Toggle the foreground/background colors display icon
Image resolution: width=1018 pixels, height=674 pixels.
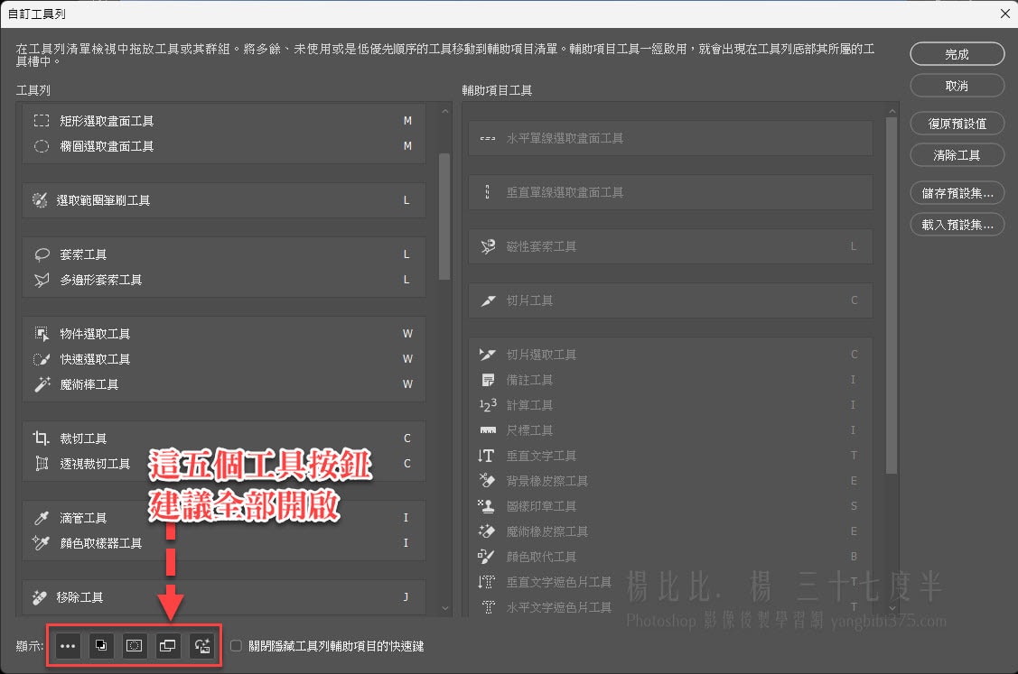tap(100, 646)
